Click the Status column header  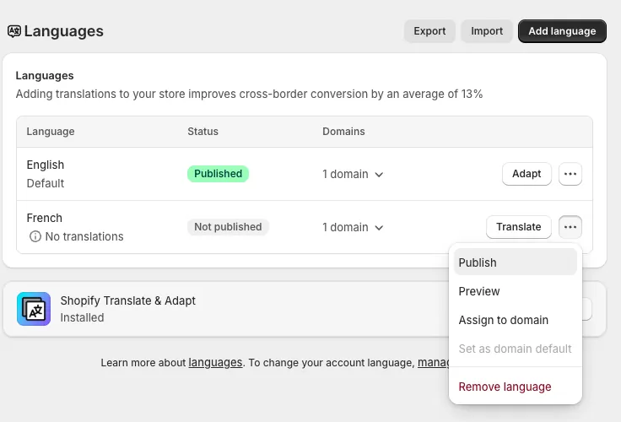[202, 132]
